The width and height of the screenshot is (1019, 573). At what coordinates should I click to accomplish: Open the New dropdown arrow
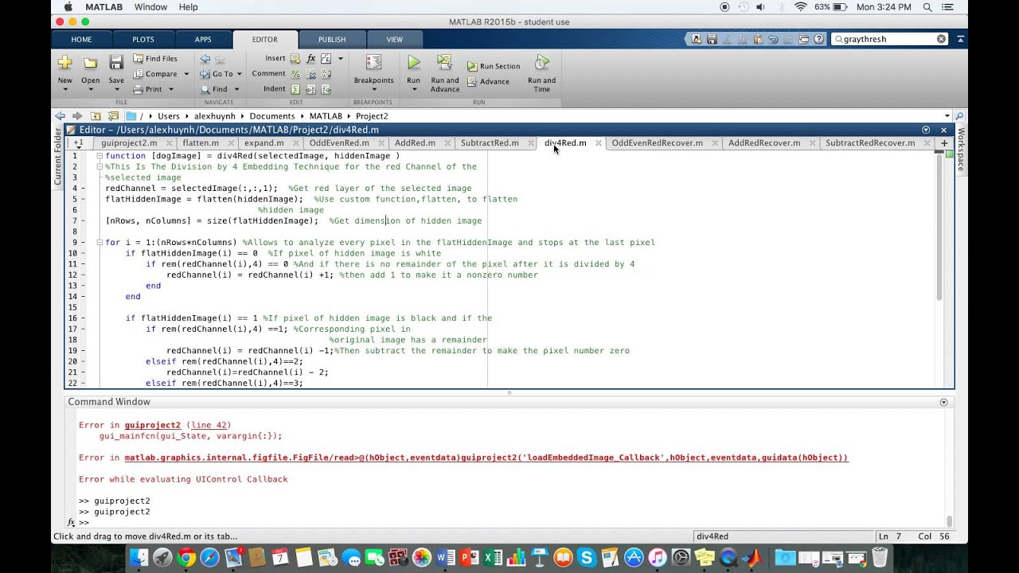(65, 89)
